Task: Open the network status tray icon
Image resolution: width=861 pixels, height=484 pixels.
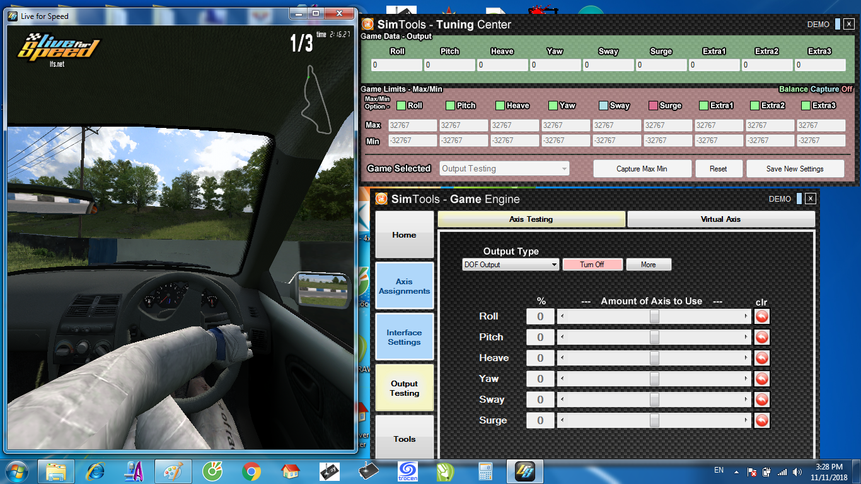Action: (x=782, y=471)
